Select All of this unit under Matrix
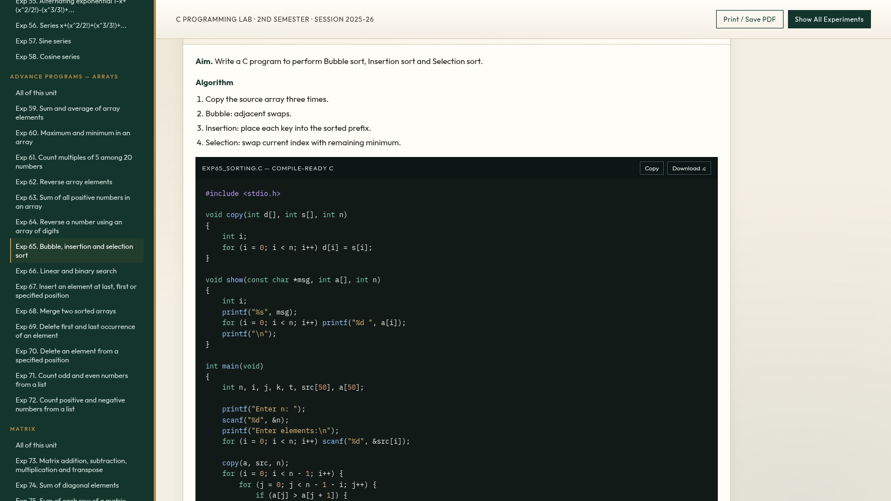The width and height of the screenshot is (891, 501). pyautogui.click(x=77, y=445)
